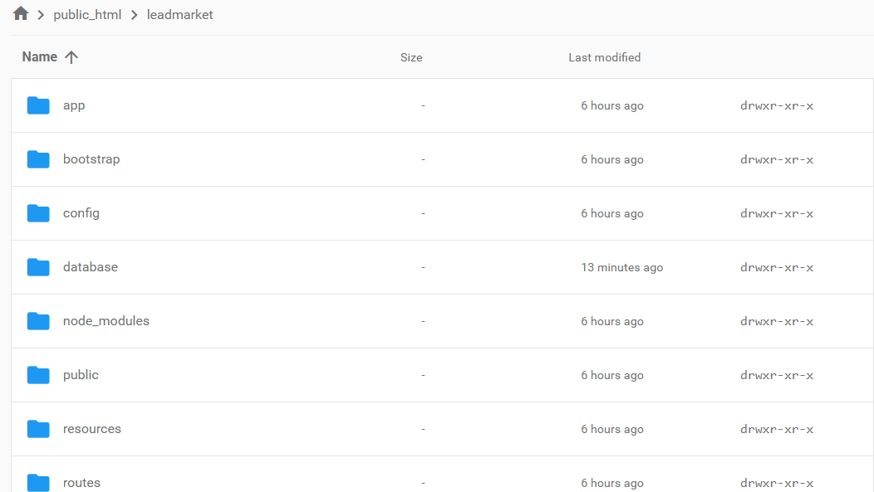Sort files by Size column header

[x=411, y=58]
